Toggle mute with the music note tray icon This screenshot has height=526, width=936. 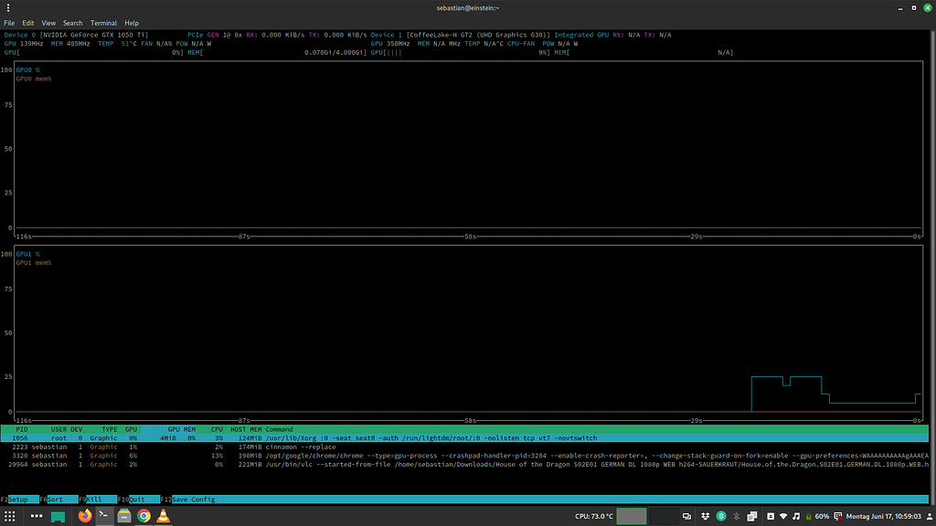796,515
